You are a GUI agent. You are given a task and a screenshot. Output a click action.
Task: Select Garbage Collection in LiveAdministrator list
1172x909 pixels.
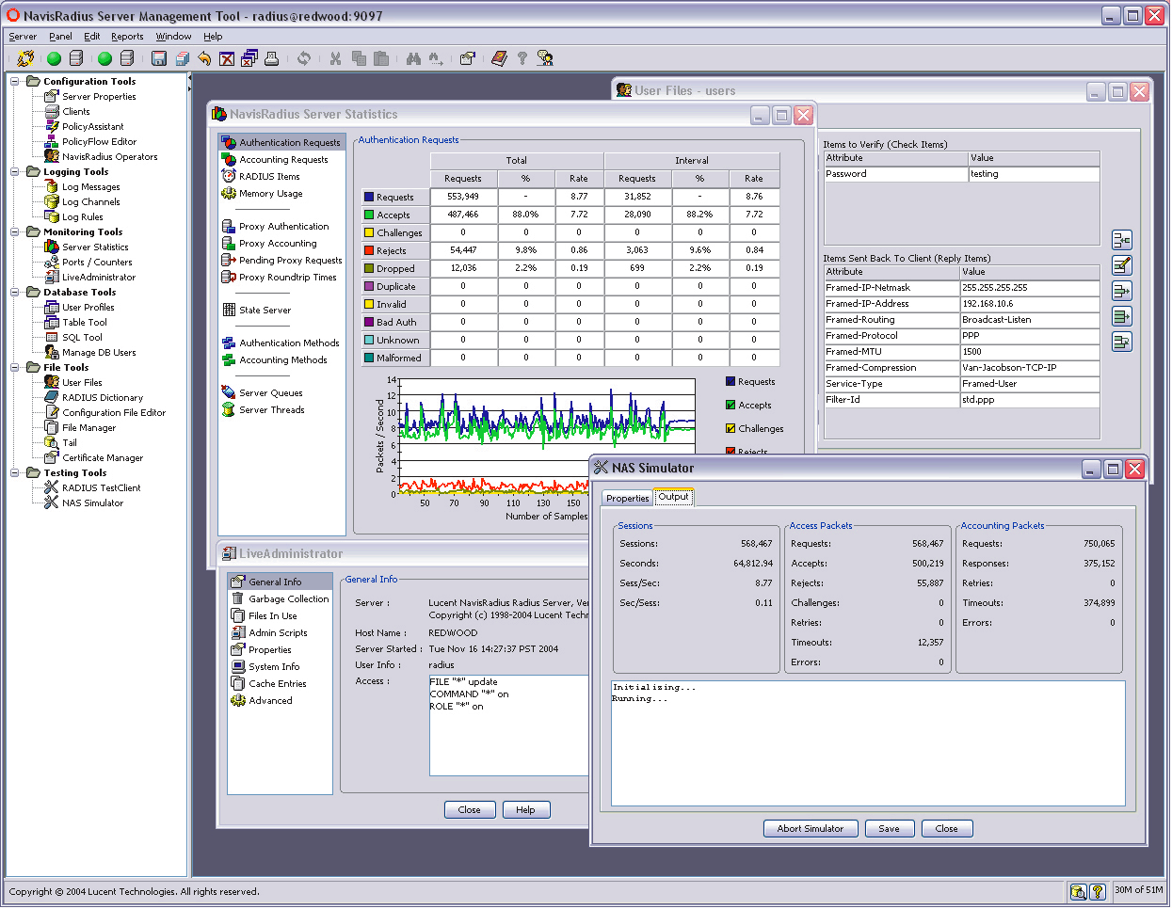[x=288, y=599]
